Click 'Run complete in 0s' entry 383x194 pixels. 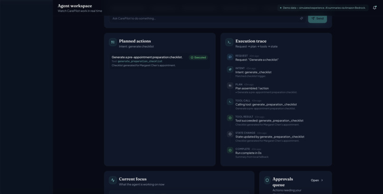pyautogui.click(x=249, y=153)
